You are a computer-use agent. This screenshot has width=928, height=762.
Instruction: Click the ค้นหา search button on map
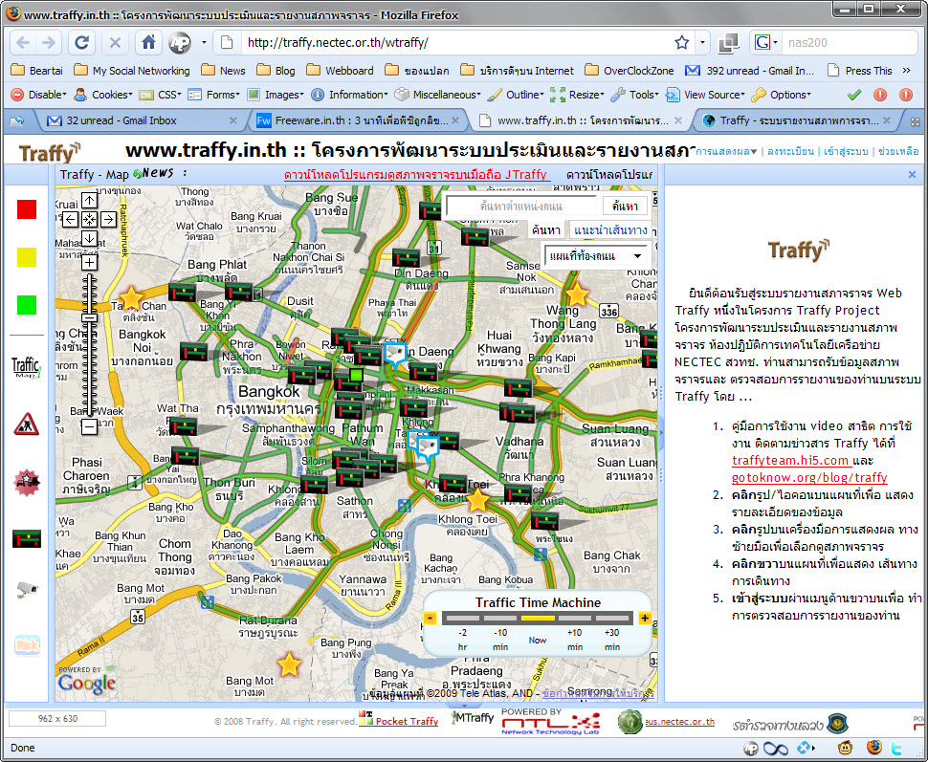pyautogui.click(x=625, y=206)
